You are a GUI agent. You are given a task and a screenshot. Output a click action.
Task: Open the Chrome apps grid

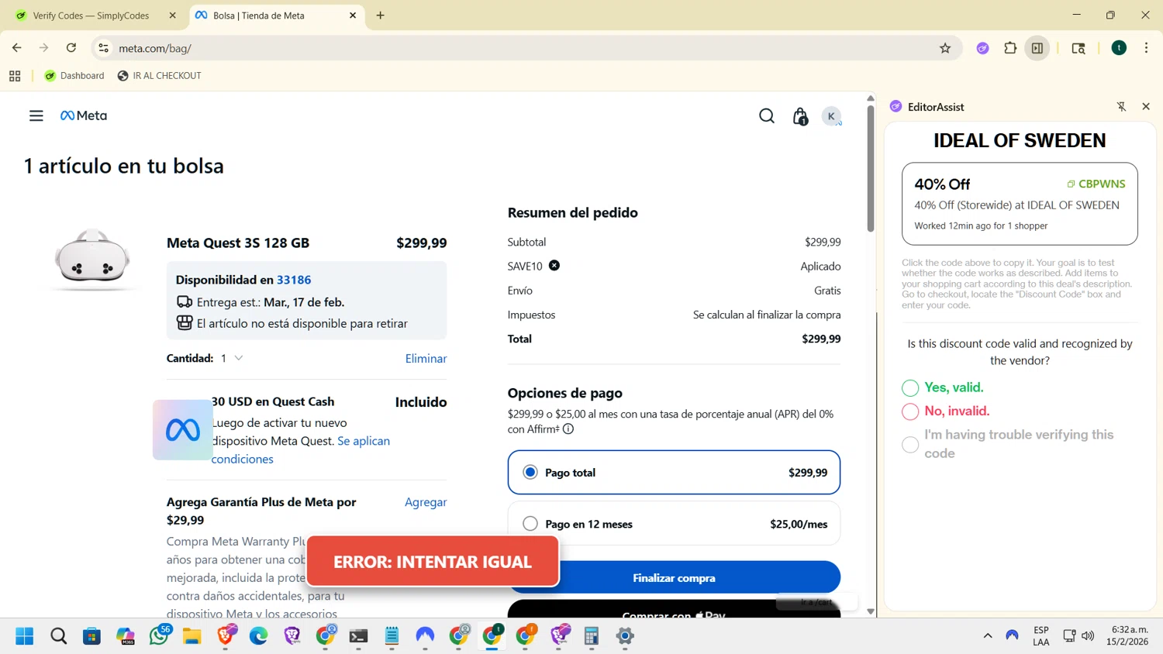pos(15,76)
